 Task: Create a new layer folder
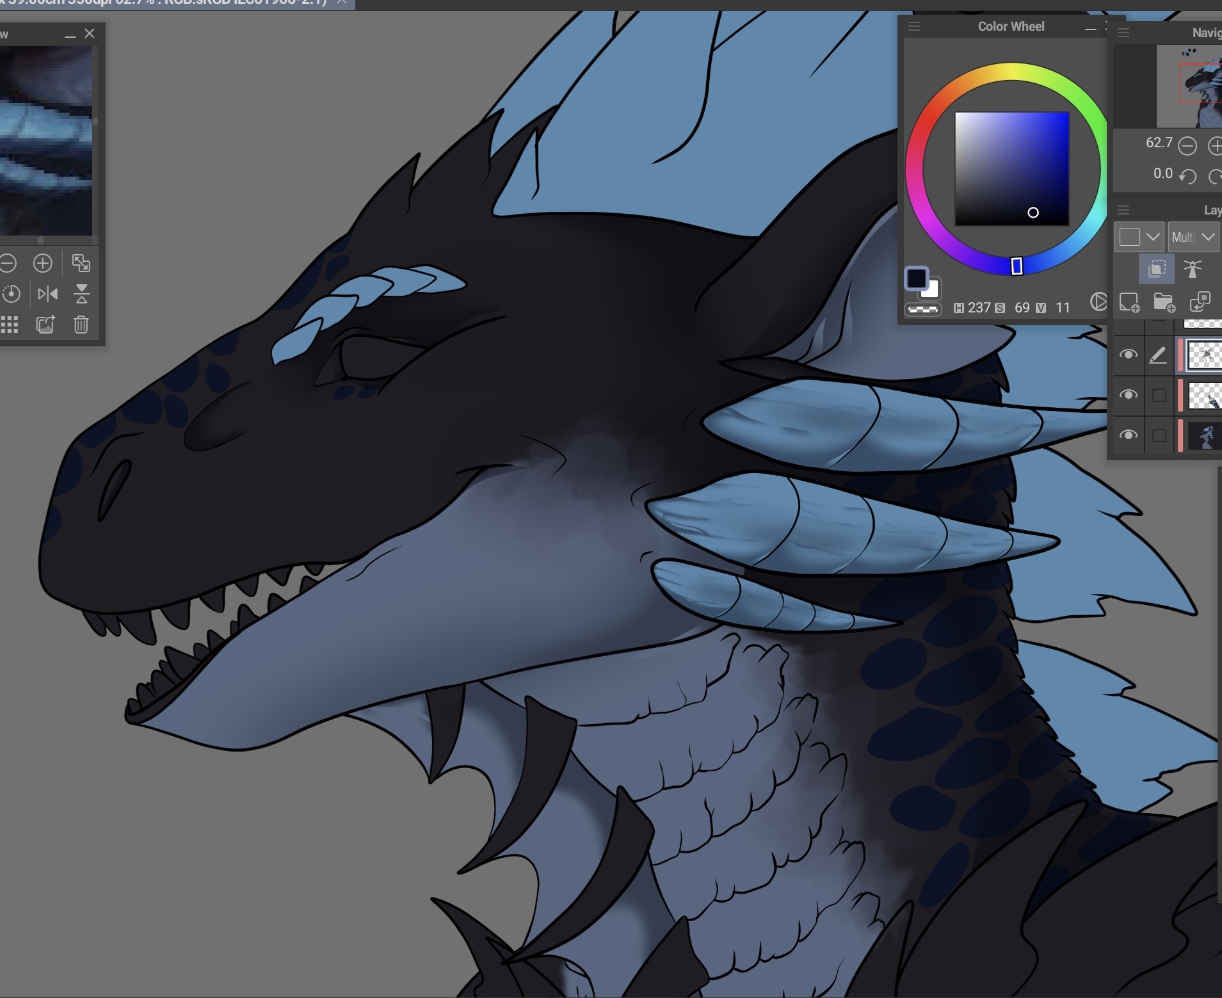pyautogui.click(x=1164, y=302)
